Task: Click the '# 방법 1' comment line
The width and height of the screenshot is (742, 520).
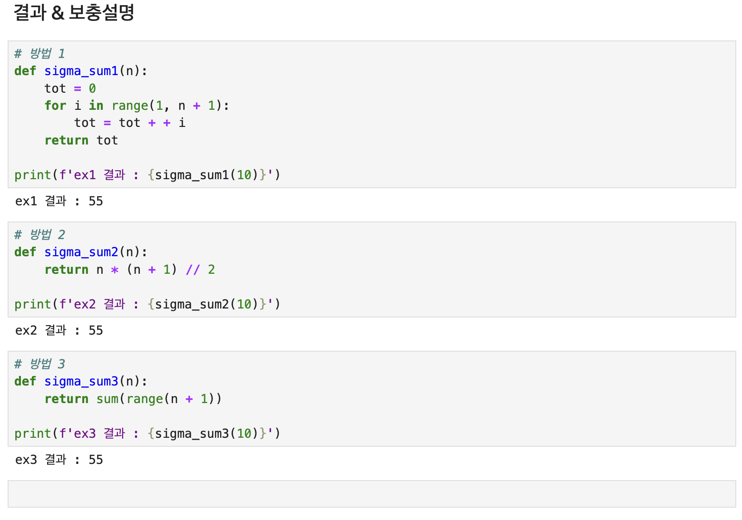Action: [x=39, y=54]
